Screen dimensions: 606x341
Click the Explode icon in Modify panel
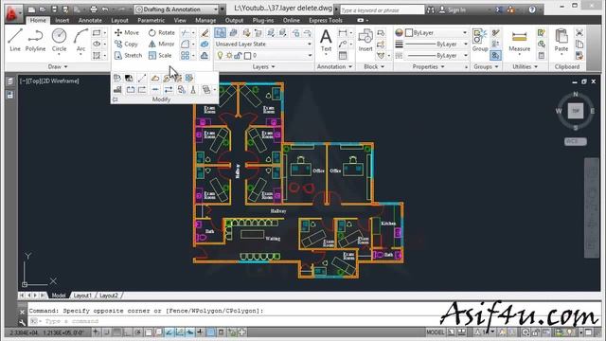coord(205,45)
